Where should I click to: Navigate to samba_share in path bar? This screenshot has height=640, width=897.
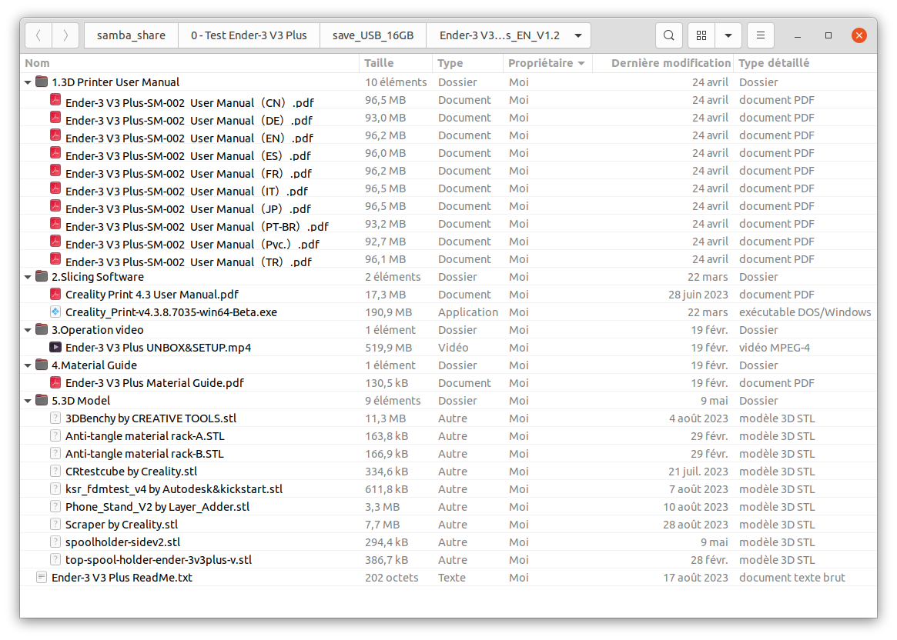tap(131, 35)
